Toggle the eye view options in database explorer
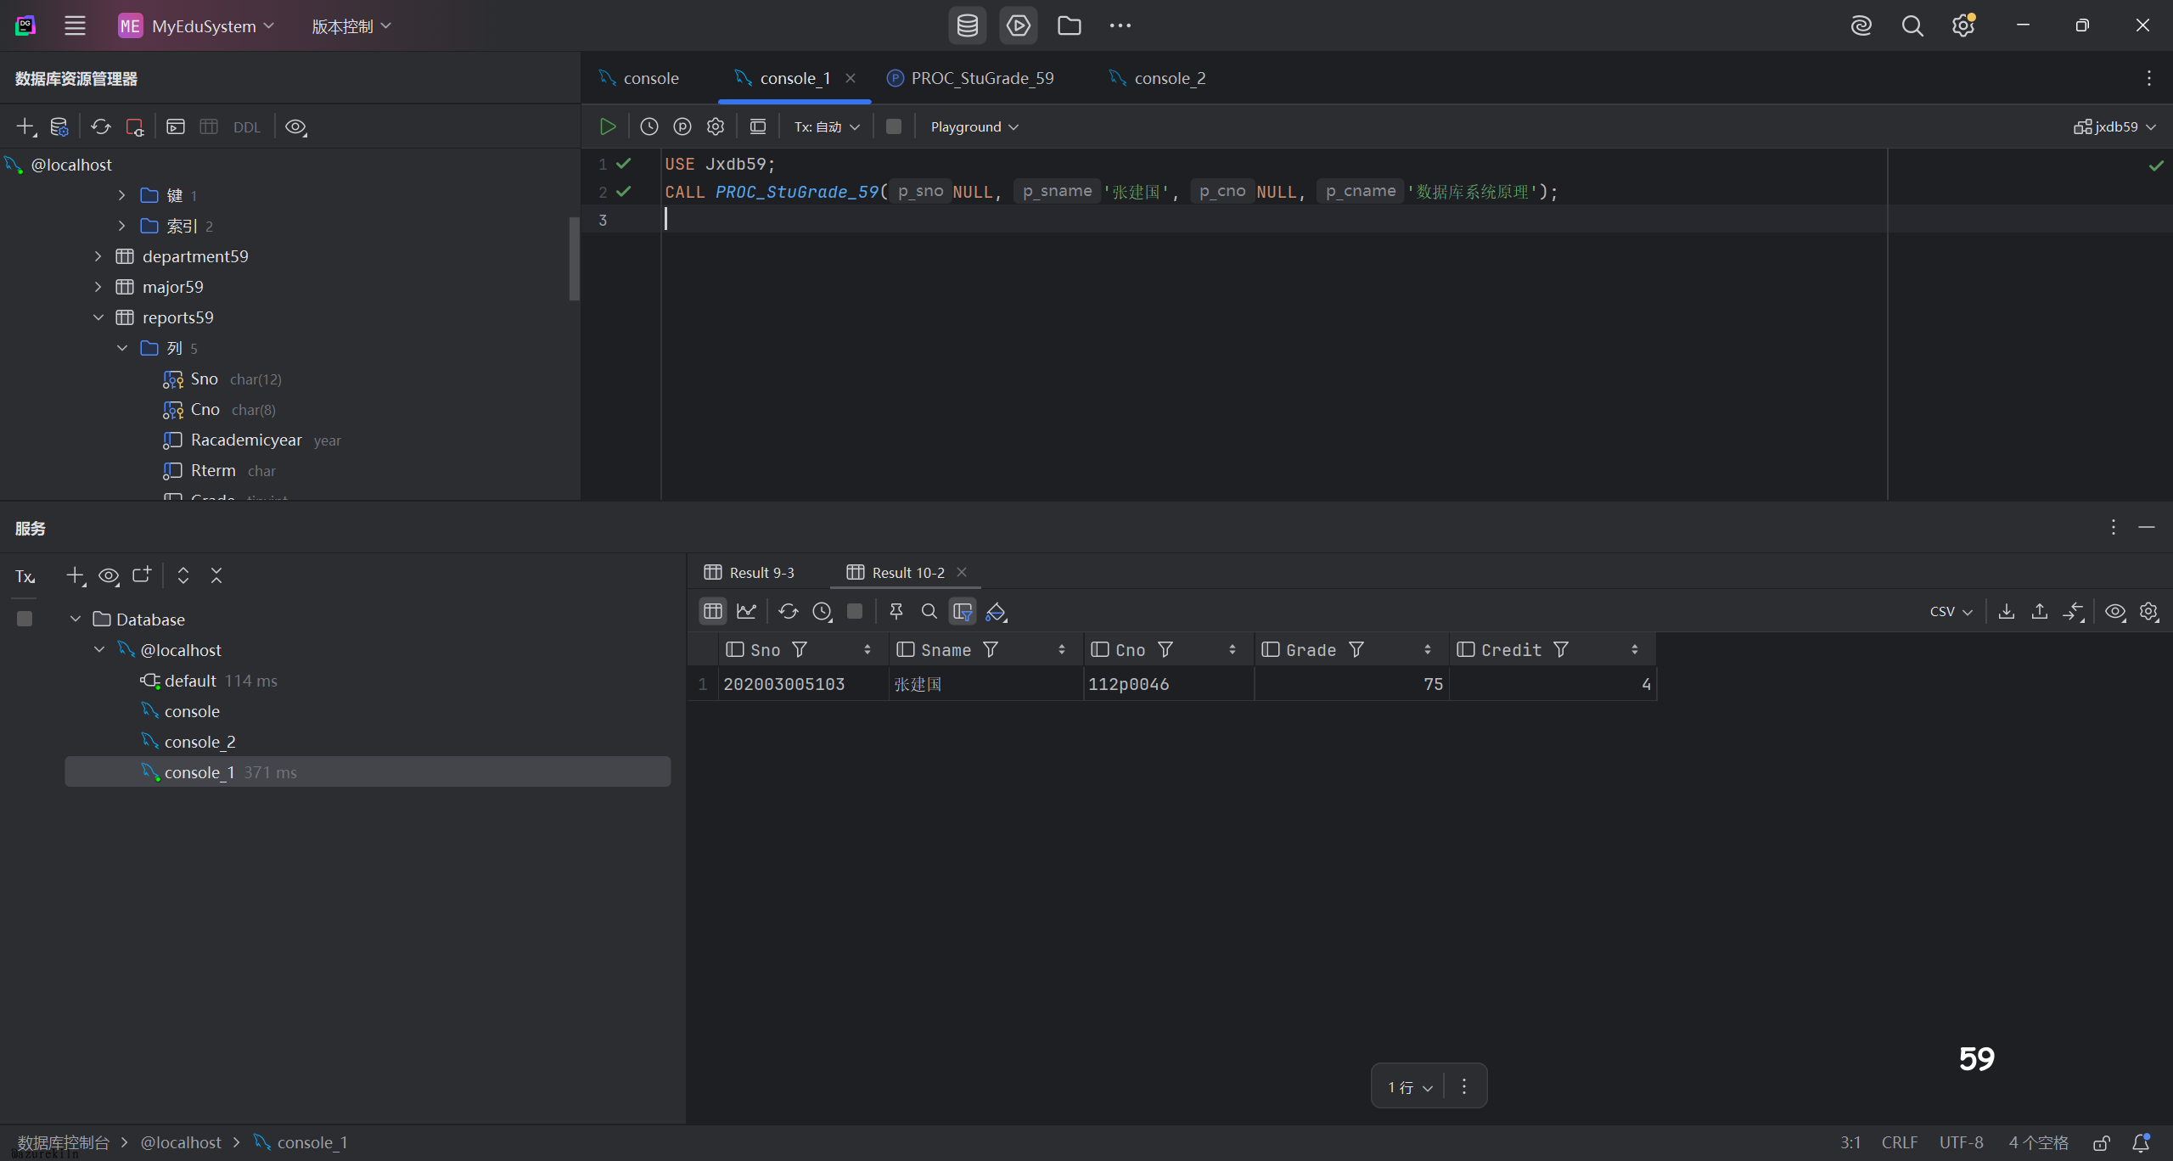 click(x=295, y=126)
